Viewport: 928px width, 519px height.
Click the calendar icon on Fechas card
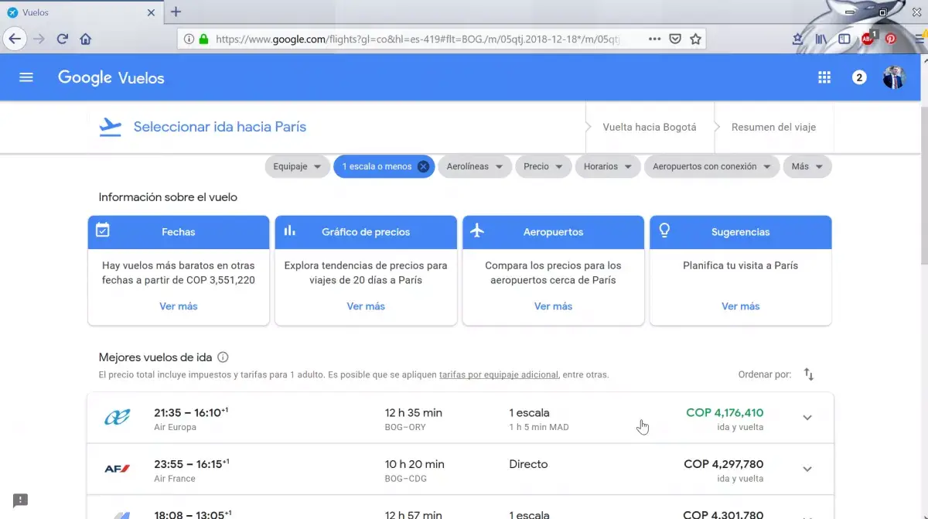tap(102, 230)
